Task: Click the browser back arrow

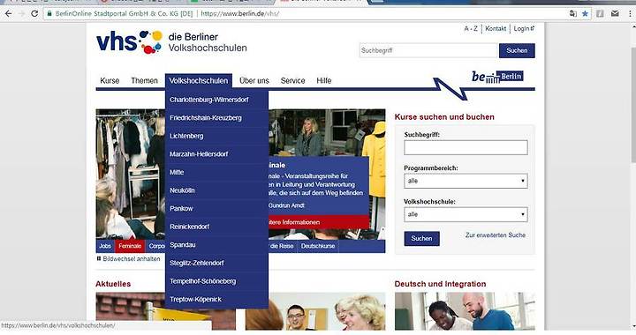Action: click(8, 14)
